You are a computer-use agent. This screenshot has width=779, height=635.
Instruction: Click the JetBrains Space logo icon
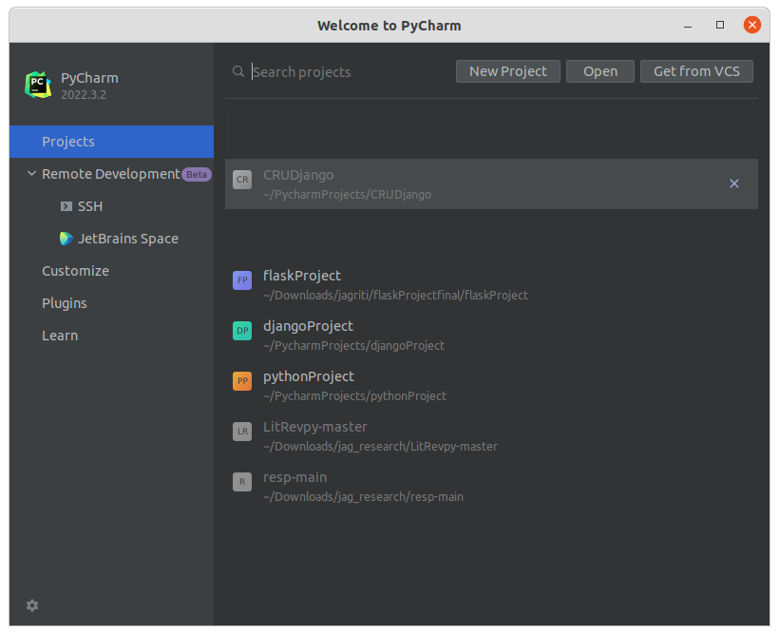[66, 239]
